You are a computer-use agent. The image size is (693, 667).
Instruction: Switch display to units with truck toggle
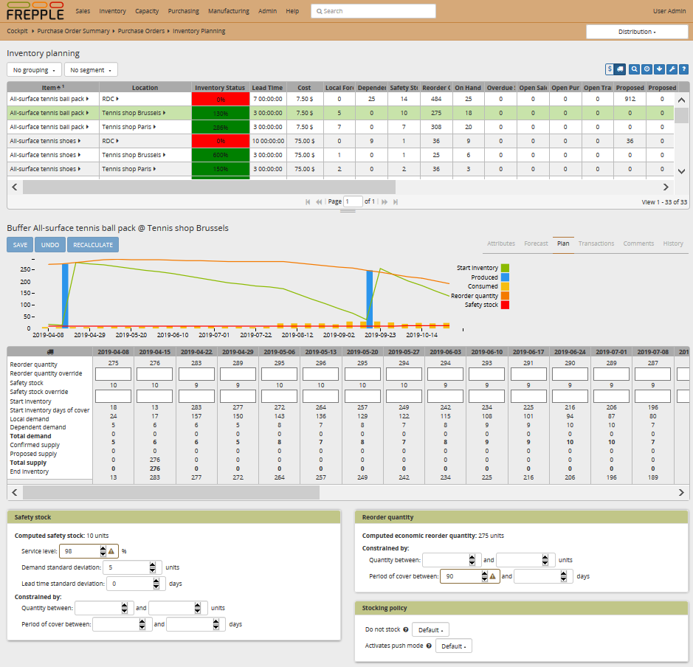point(620,69)
